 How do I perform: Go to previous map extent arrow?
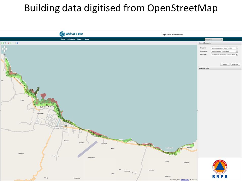pos(11,43)
